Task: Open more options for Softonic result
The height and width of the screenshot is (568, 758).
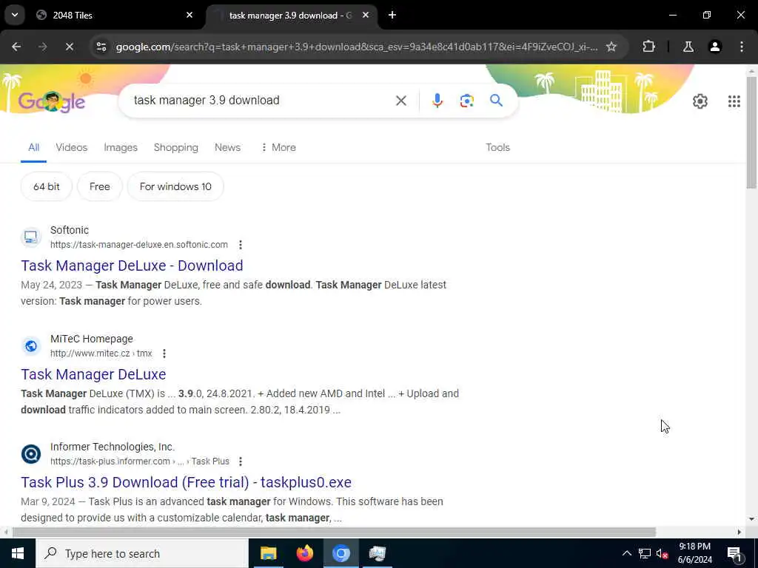Action: click(241, 245)
